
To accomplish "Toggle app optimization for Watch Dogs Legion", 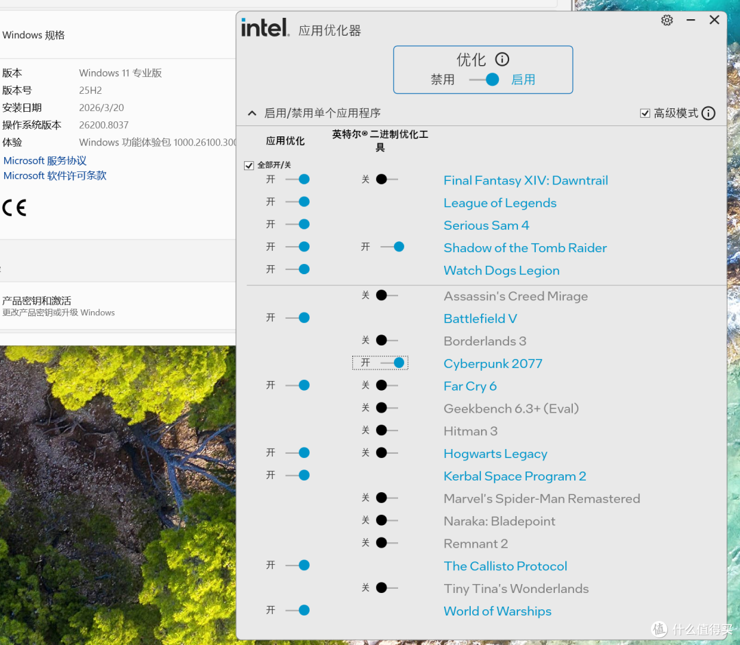I will pyautogui.click(x=298, y=269).
